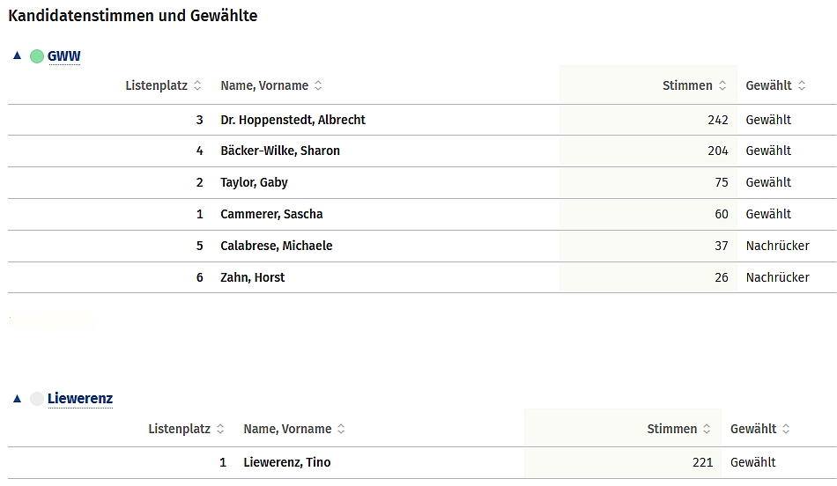
Task: Sort GWW table by Gewählt column
Action: click(775, 85)
